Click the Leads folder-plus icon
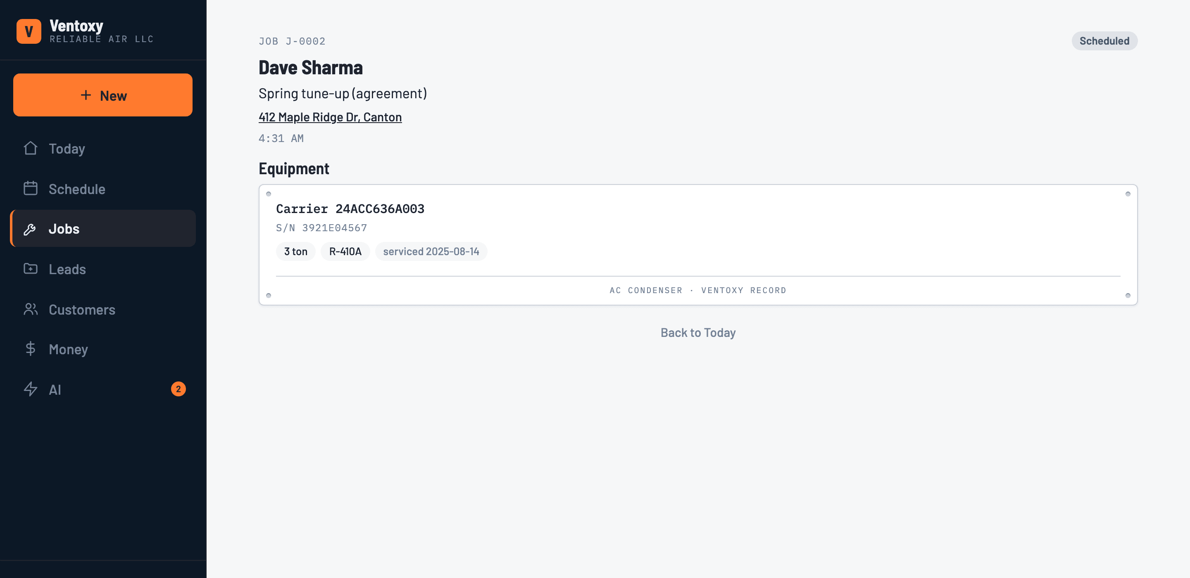1190x578 pixels. click(x=31, y=269)
